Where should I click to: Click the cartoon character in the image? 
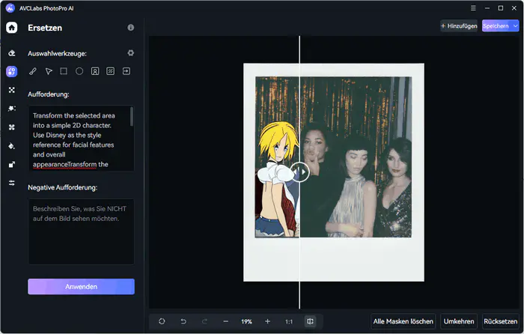[x=278, y=179]
